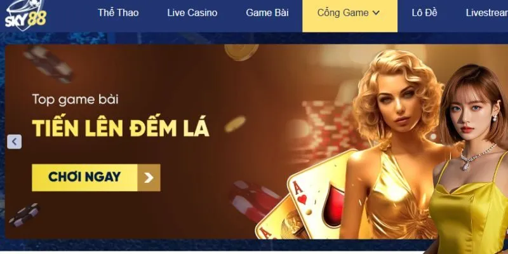Click the white arrow on Chơi Ngay button

(x=149, y=178)
